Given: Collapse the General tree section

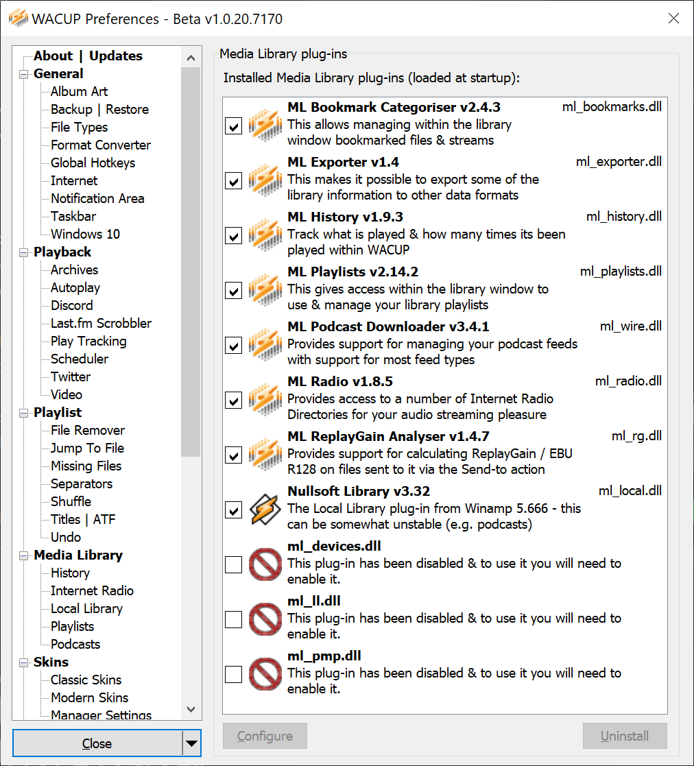Looking at the screenshot, I should click(23, 74).
